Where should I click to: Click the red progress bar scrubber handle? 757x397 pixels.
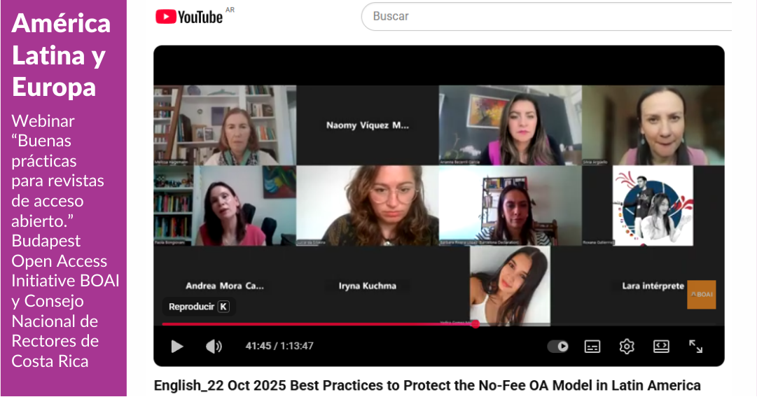(475, 324)
